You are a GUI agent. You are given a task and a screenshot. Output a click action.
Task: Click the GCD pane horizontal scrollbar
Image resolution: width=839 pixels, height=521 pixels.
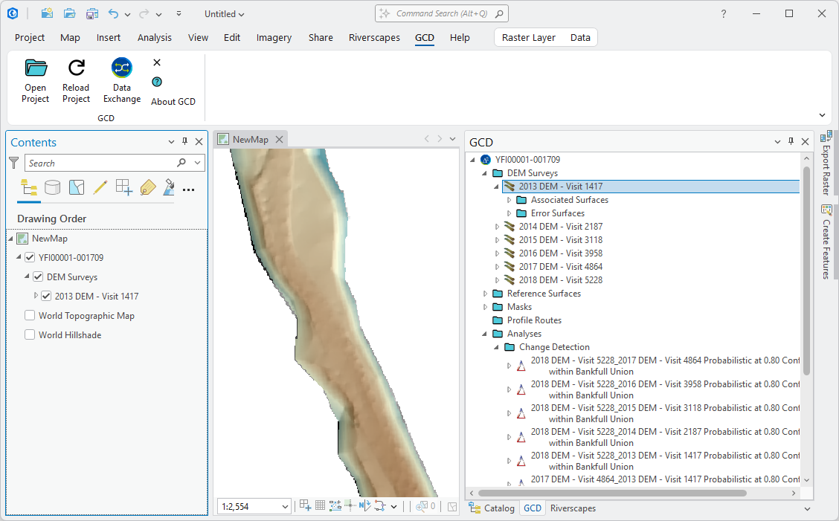pos(611,493)
